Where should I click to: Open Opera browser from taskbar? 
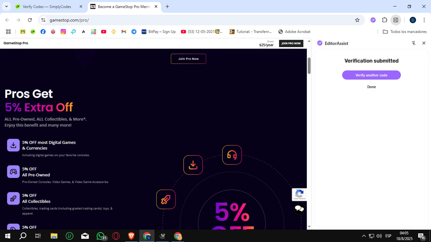pyautogui.click(x=116, y=236)
